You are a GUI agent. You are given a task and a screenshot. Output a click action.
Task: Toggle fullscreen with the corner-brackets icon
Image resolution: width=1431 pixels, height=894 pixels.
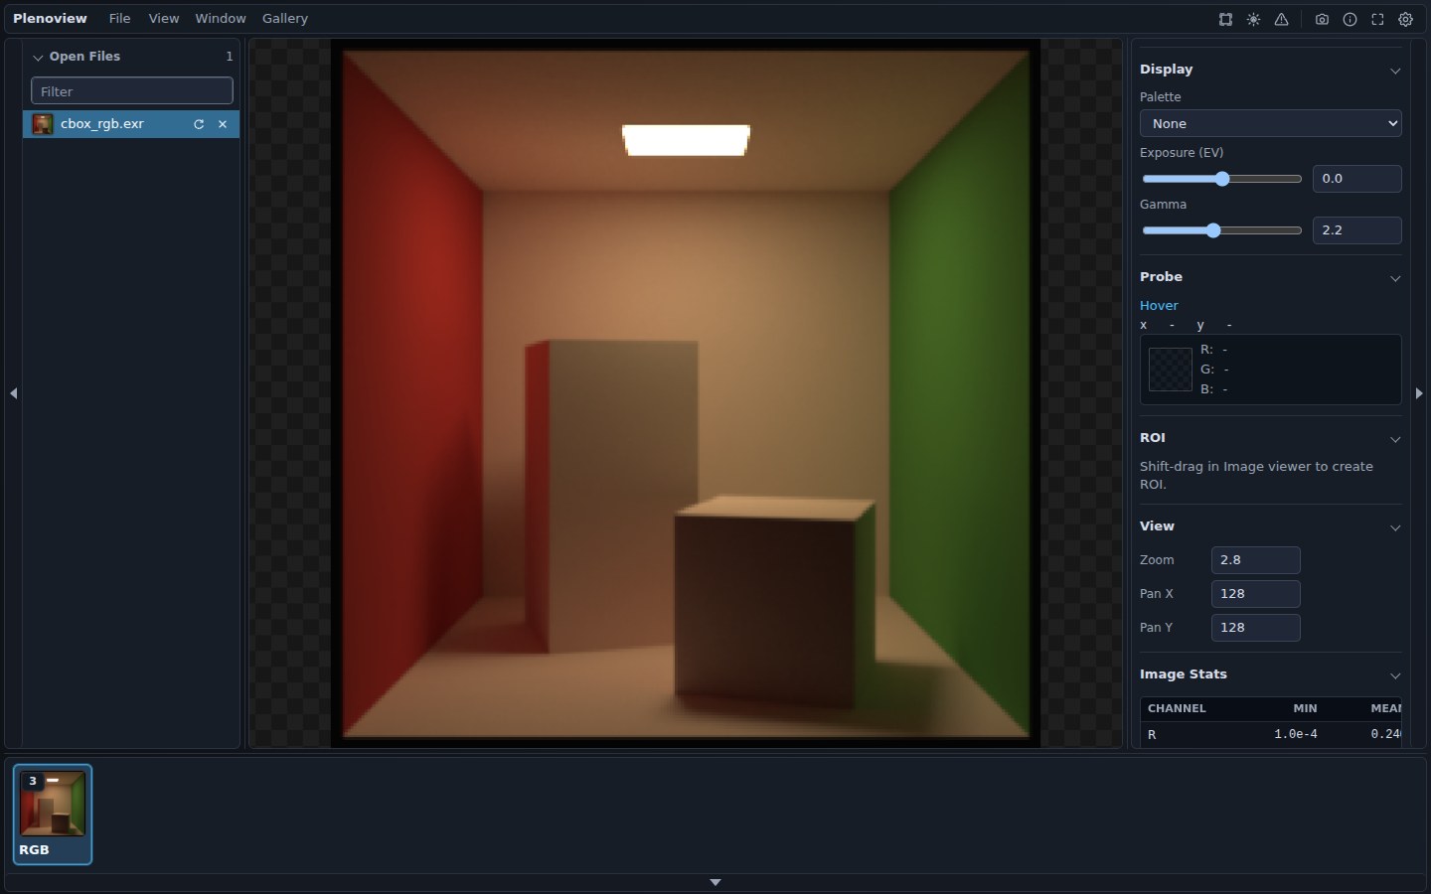pos(1377,19)
